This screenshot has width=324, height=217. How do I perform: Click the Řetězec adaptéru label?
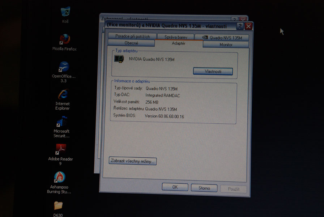tap(128, 108)
